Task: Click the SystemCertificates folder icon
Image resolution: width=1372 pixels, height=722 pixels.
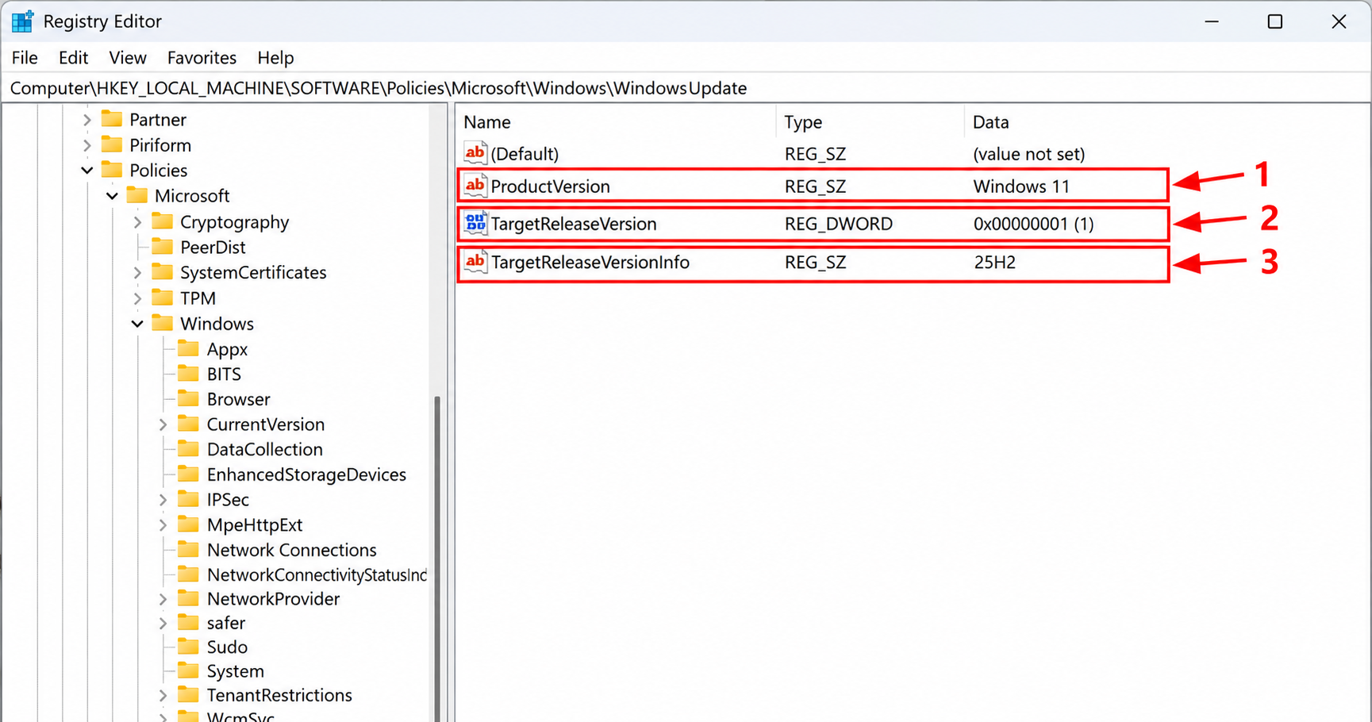Action: click(x=162, y=272)
